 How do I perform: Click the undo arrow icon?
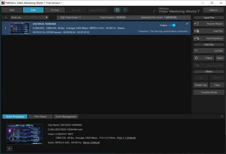coord(117,10)
